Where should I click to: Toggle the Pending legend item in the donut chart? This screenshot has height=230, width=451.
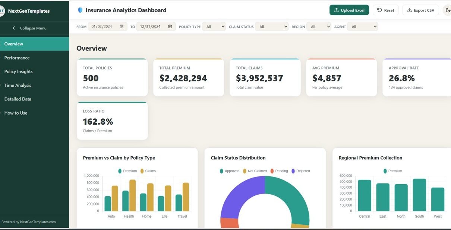point(278,171)
